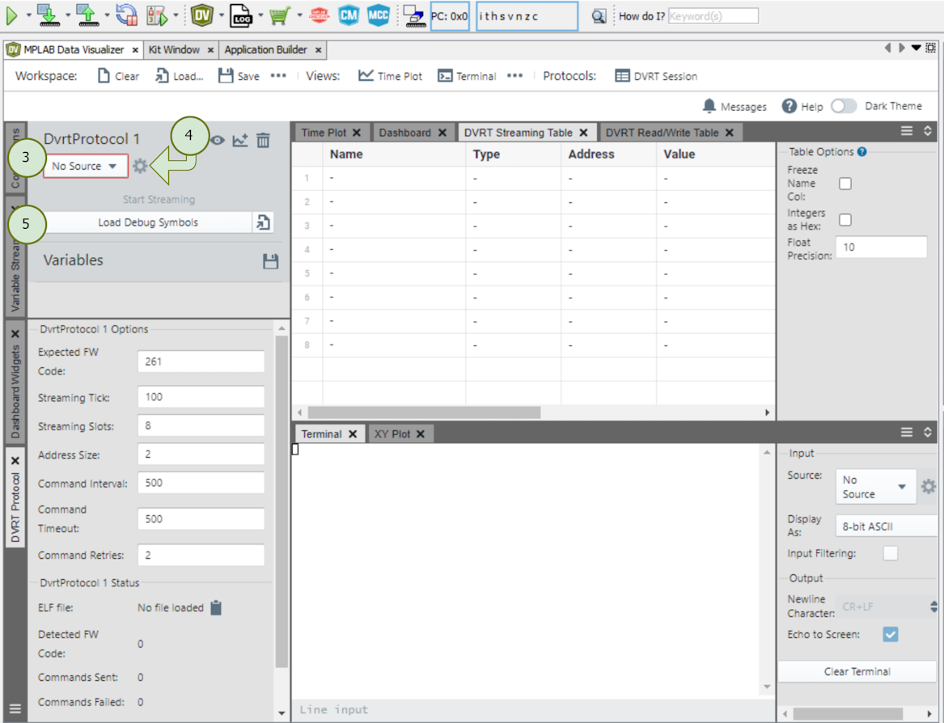Click the add-to-plot icon beside DvrtProtocol 1
944x723 pixels.
[x=240, y=140]
